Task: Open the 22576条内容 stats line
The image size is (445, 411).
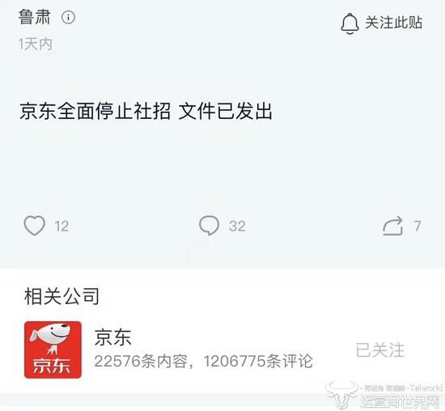Action: 141,362
